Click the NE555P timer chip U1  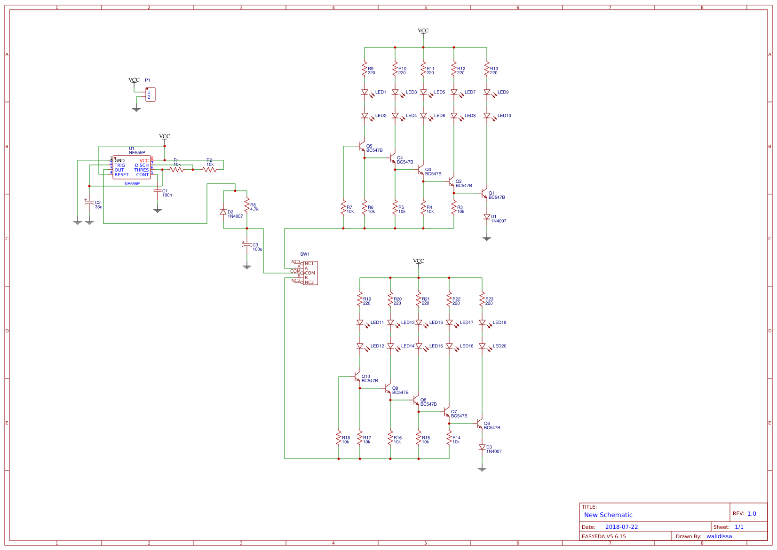tap(132, 167)
